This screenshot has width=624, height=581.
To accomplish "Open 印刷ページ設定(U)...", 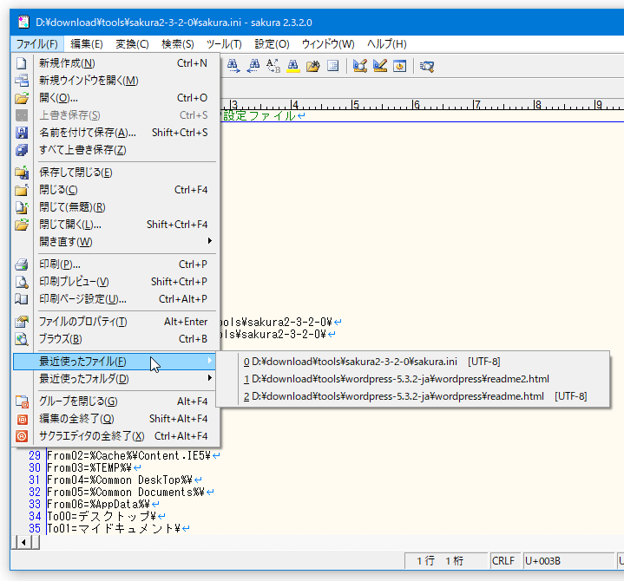I will click(115, 299).
